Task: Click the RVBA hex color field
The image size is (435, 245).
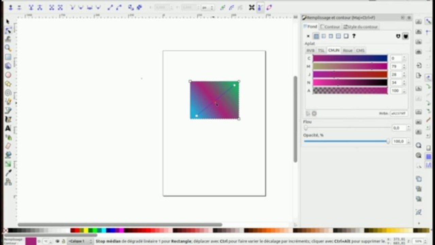Action: click(399, 113)
